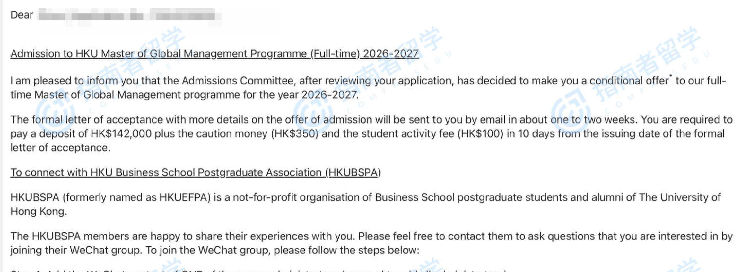Click the blurred recipient name after Dear
Screen dimensions: 741x272
128,15
